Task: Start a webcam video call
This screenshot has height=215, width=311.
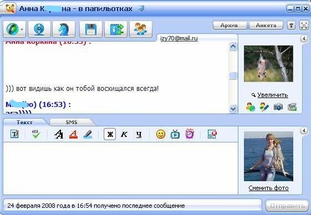Action: pos(39,29)
